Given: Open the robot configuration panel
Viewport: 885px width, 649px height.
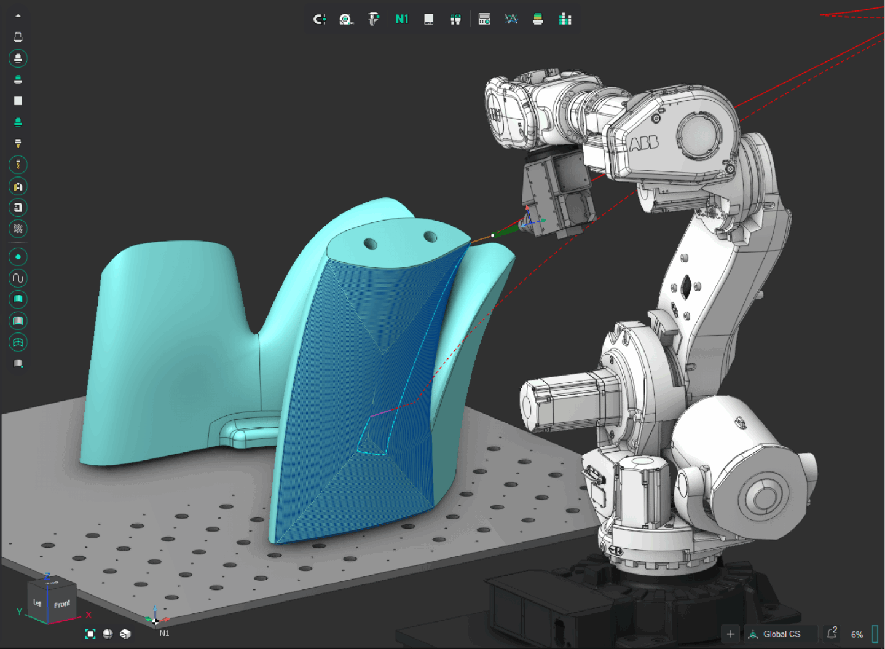Looking at the screenshot, I should pos(456,18).
